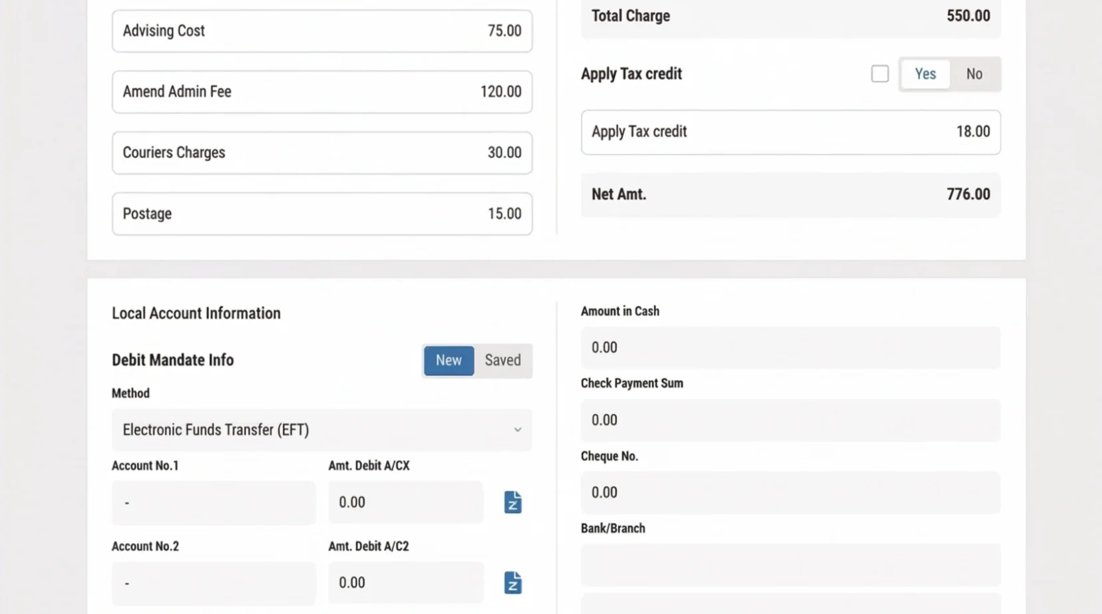Select "No" for Apply Tax credit
Screen dimensions: 1102x614
[x=974, y=74]
